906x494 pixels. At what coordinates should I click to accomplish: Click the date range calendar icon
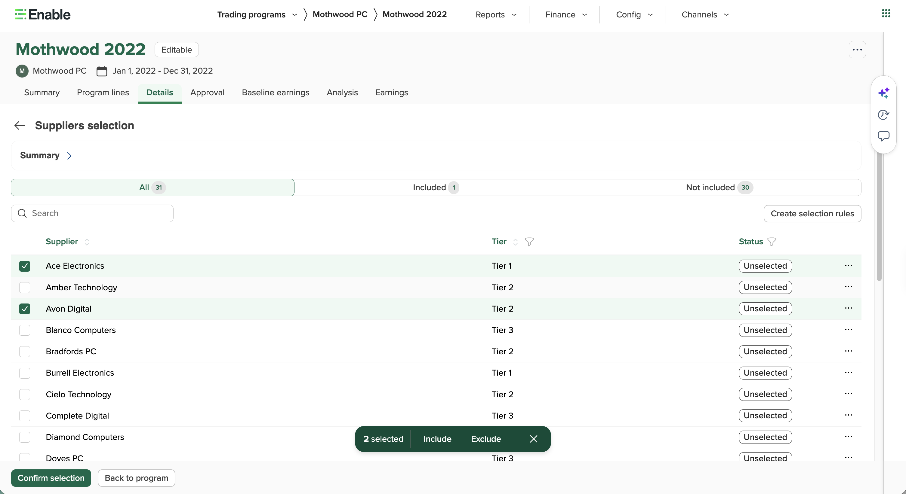click(102, 71)
